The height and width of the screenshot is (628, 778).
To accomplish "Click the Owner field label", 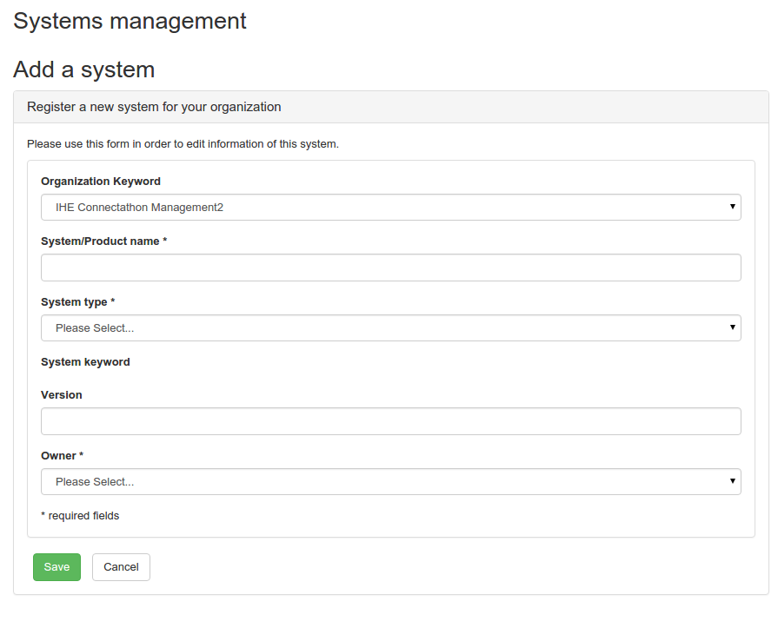I will (x=62, y=455).
